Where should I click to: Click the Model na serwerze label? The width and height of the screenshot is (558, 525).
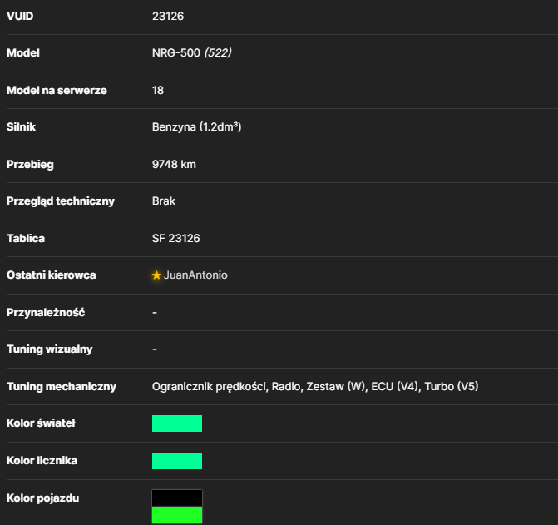(x=57, y=90)
